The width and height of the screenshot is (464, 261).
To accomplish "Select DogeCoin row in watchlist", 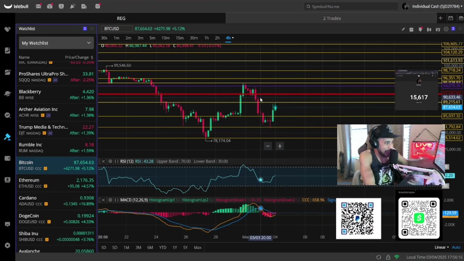I will coord(56,219).
